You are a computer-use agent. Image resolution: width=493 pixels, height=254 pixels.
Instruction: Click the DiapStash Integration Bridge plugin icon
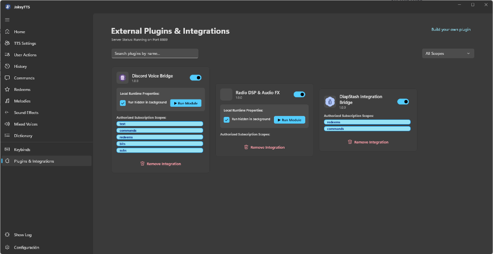(330, 102)
